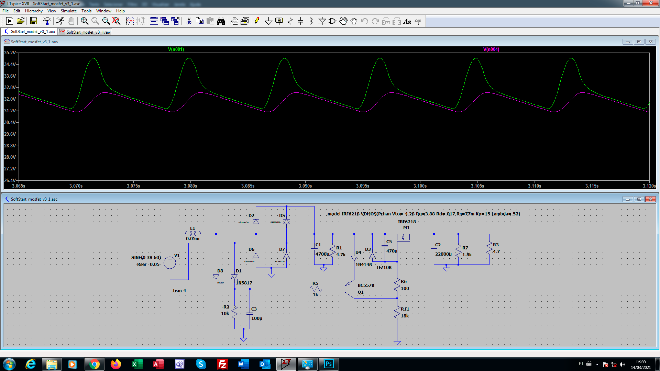Switch to SoftStart_mosfet_v3_1.asc tab

pyautogui.click(x=30, y=32)
